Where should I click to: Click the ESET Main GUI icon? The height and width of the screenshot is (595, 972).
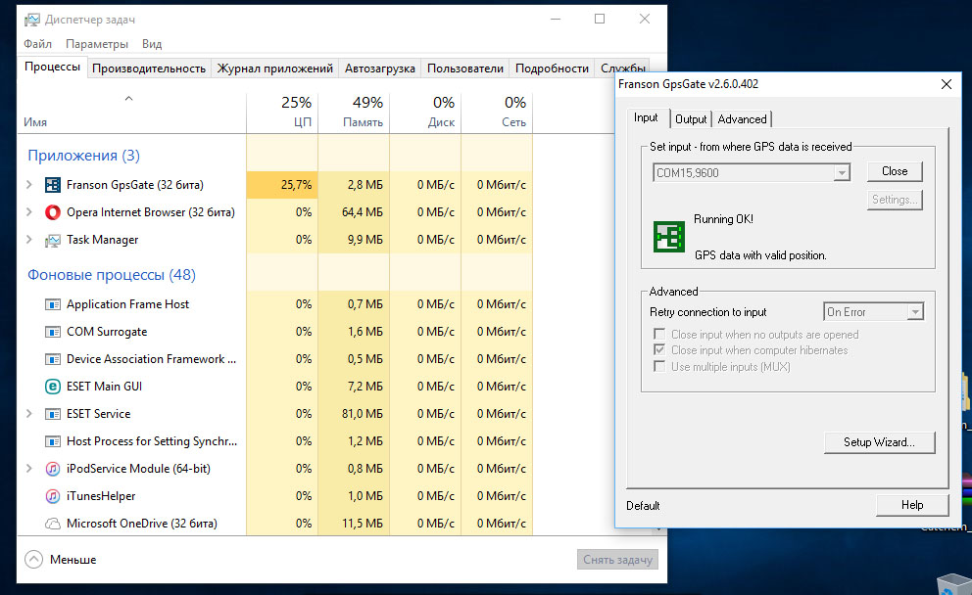point(53,387)
